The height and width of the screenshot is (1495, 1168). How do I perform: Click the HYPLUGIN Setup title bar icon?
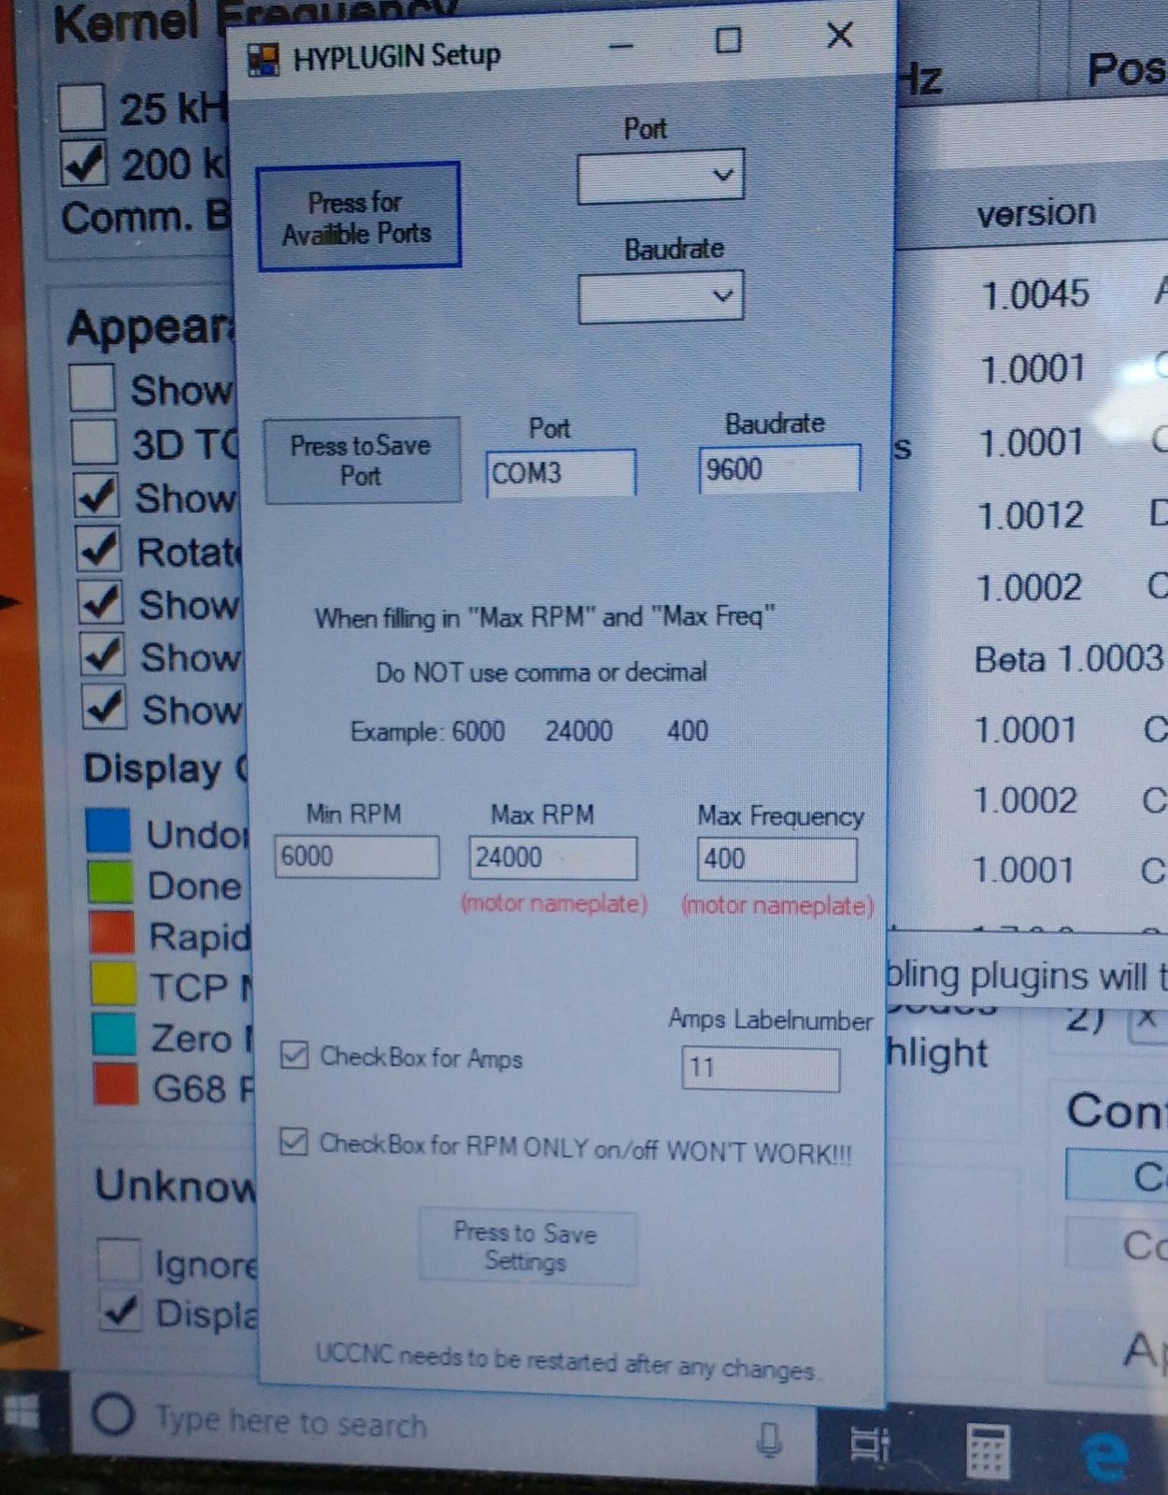(x=263, y=60)
